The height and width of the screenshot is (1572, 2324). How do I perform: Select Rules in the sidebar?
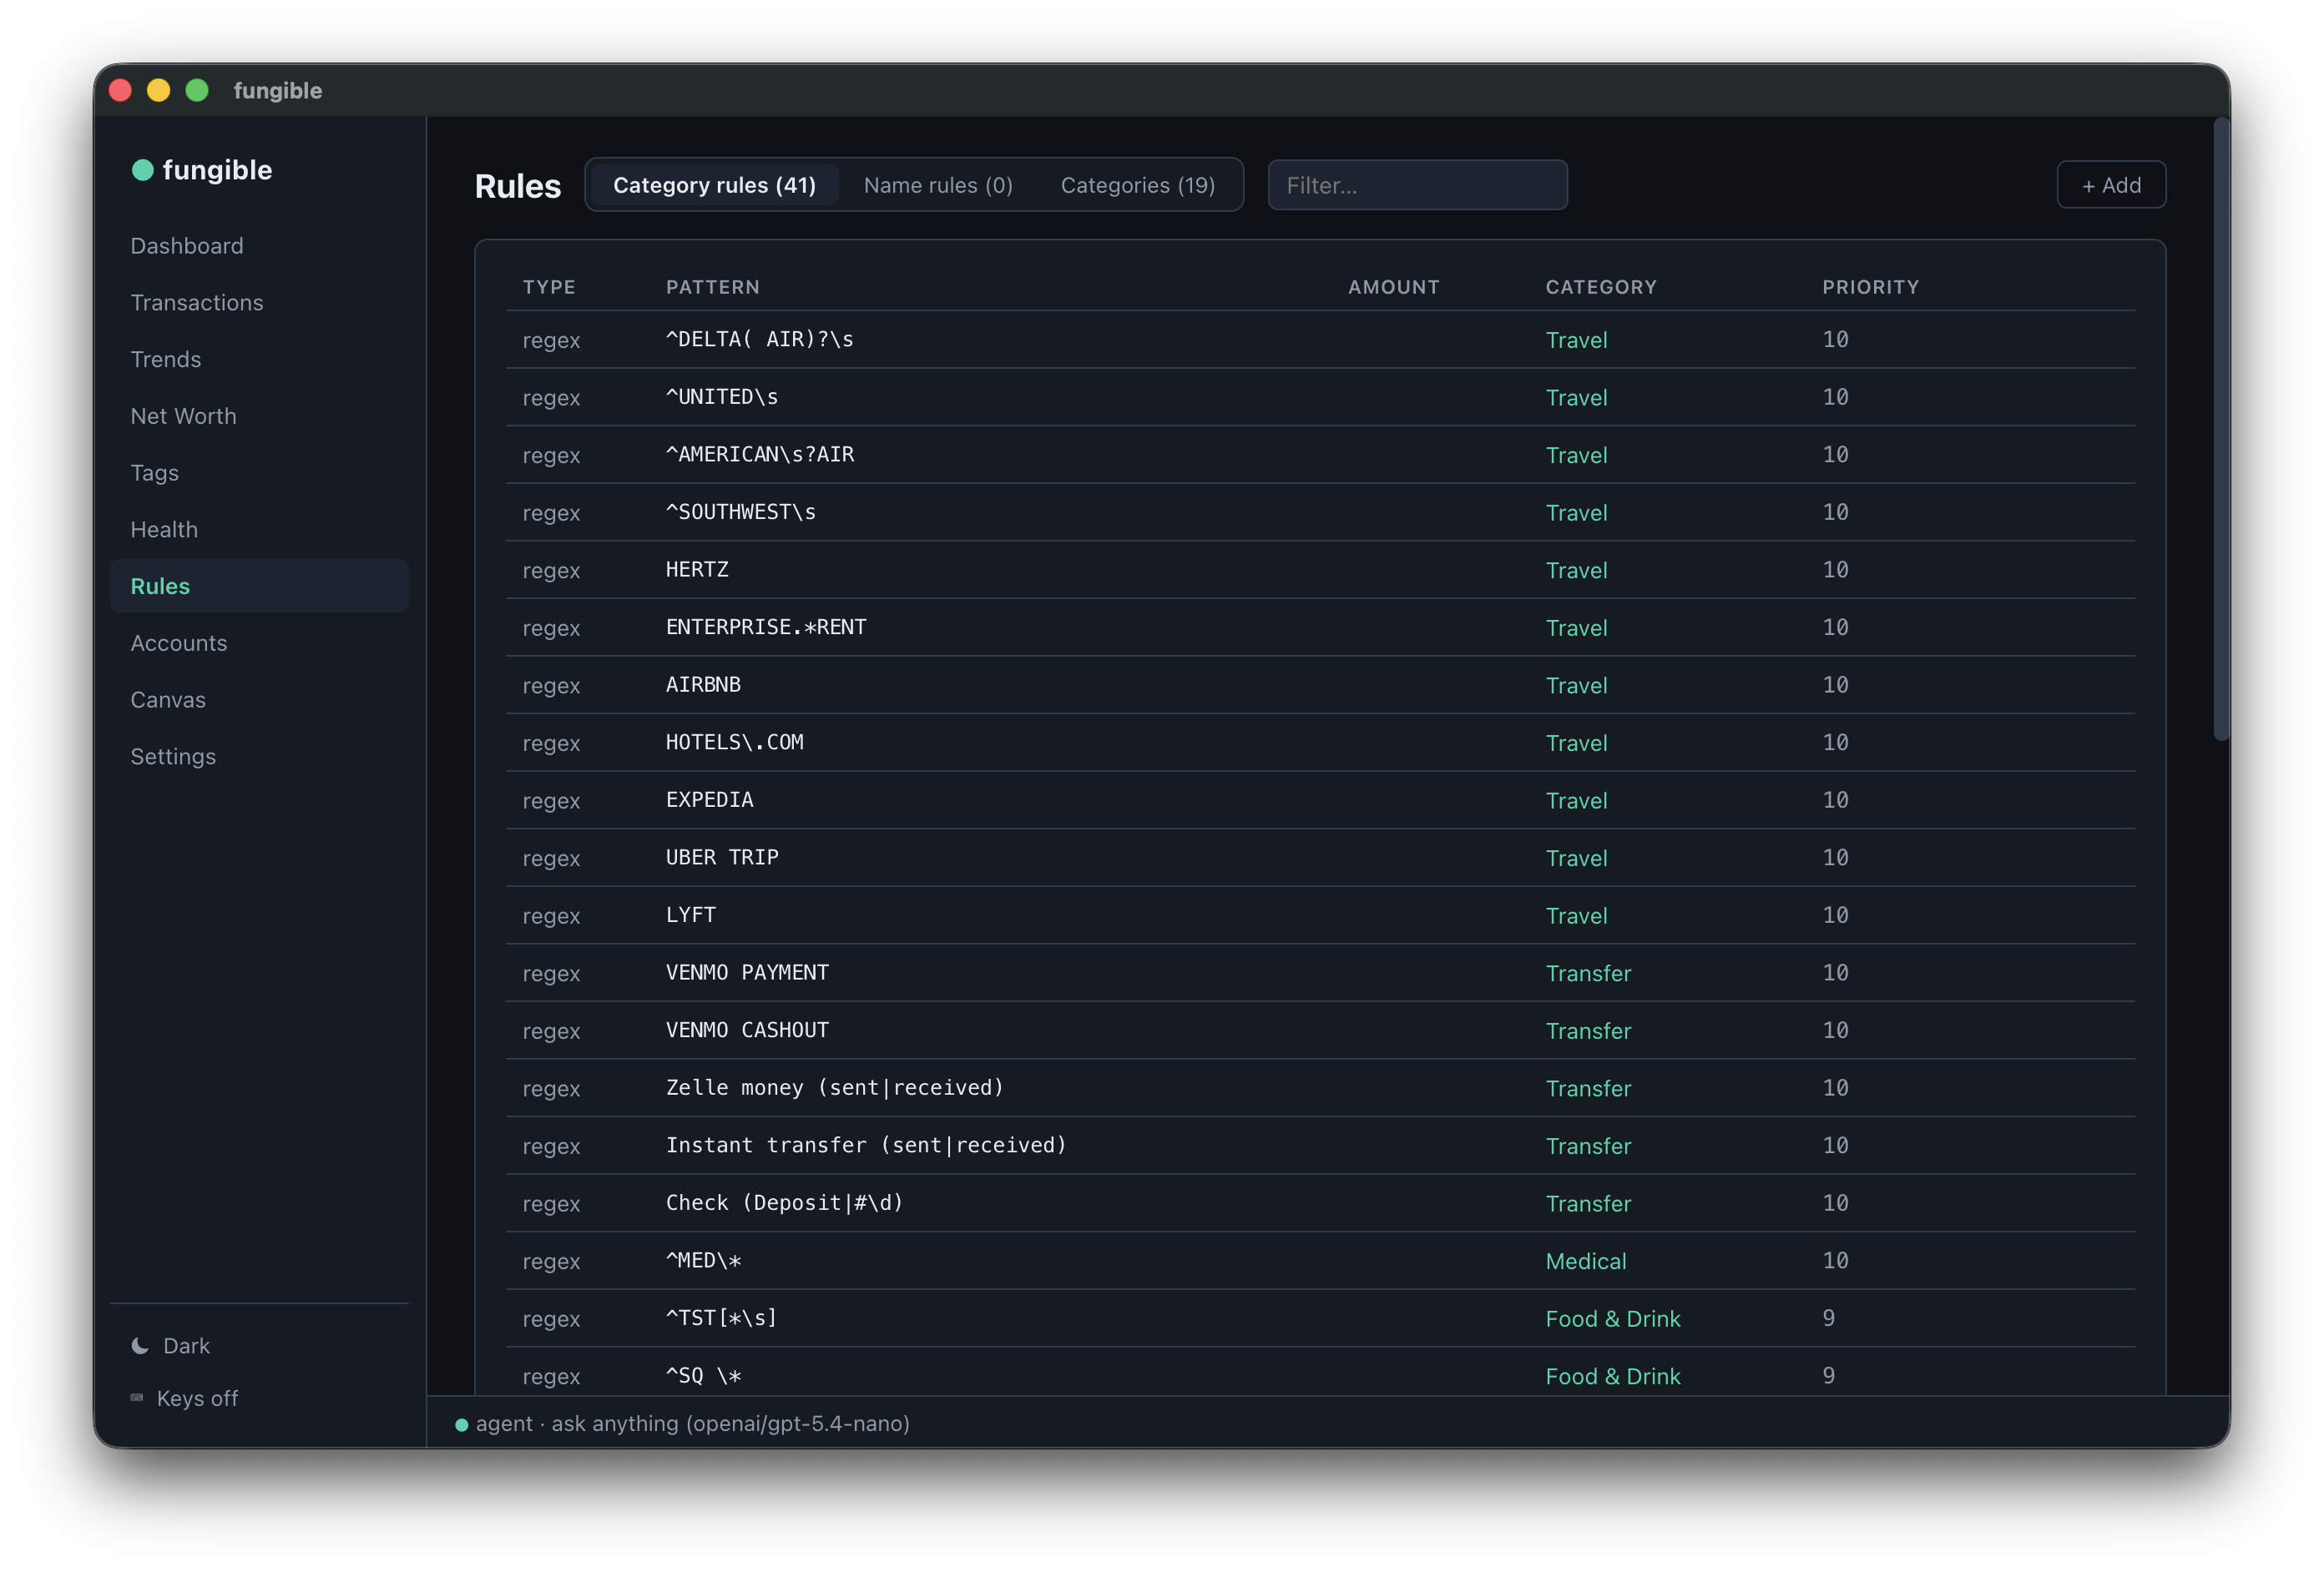coord(259,586)
